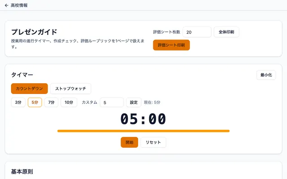Click the 全体印刷 button
Screen dimensions: 287x179
[x=226, y=32]
